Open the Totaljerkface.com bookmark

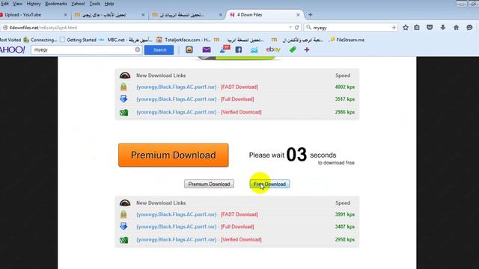(x=183, y=40)
